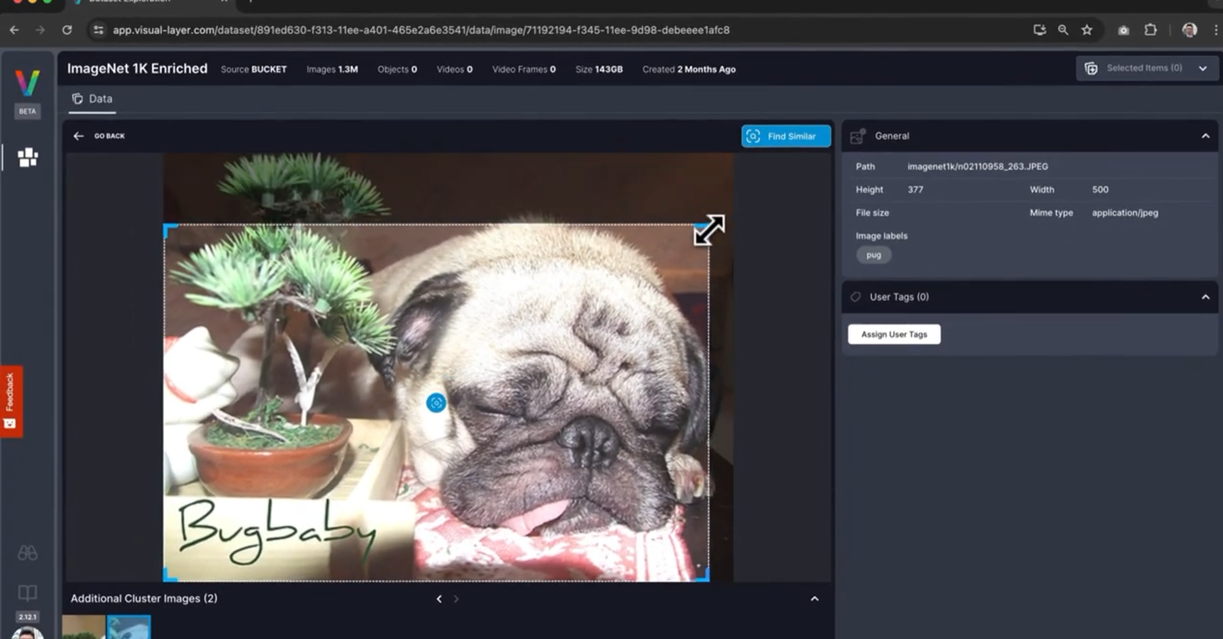This screenshot has width=1223, height=639.
Task: Click the browser zoom magnifier icon
Action: click(1063, 30)
